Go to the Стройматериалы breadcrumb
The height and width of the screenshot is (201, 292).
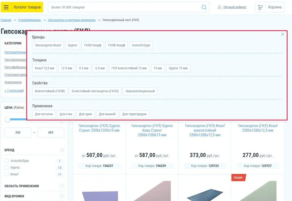29,20
